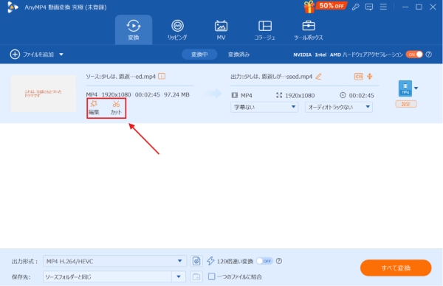The width and height of the screenshot is (443, 286).
Task: Open the カット scissors tool
Action: point(116,108)
